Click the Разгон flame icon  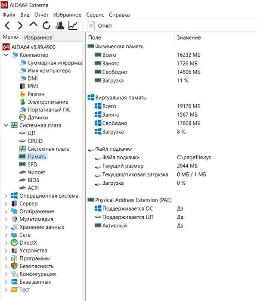coord(22,94)
